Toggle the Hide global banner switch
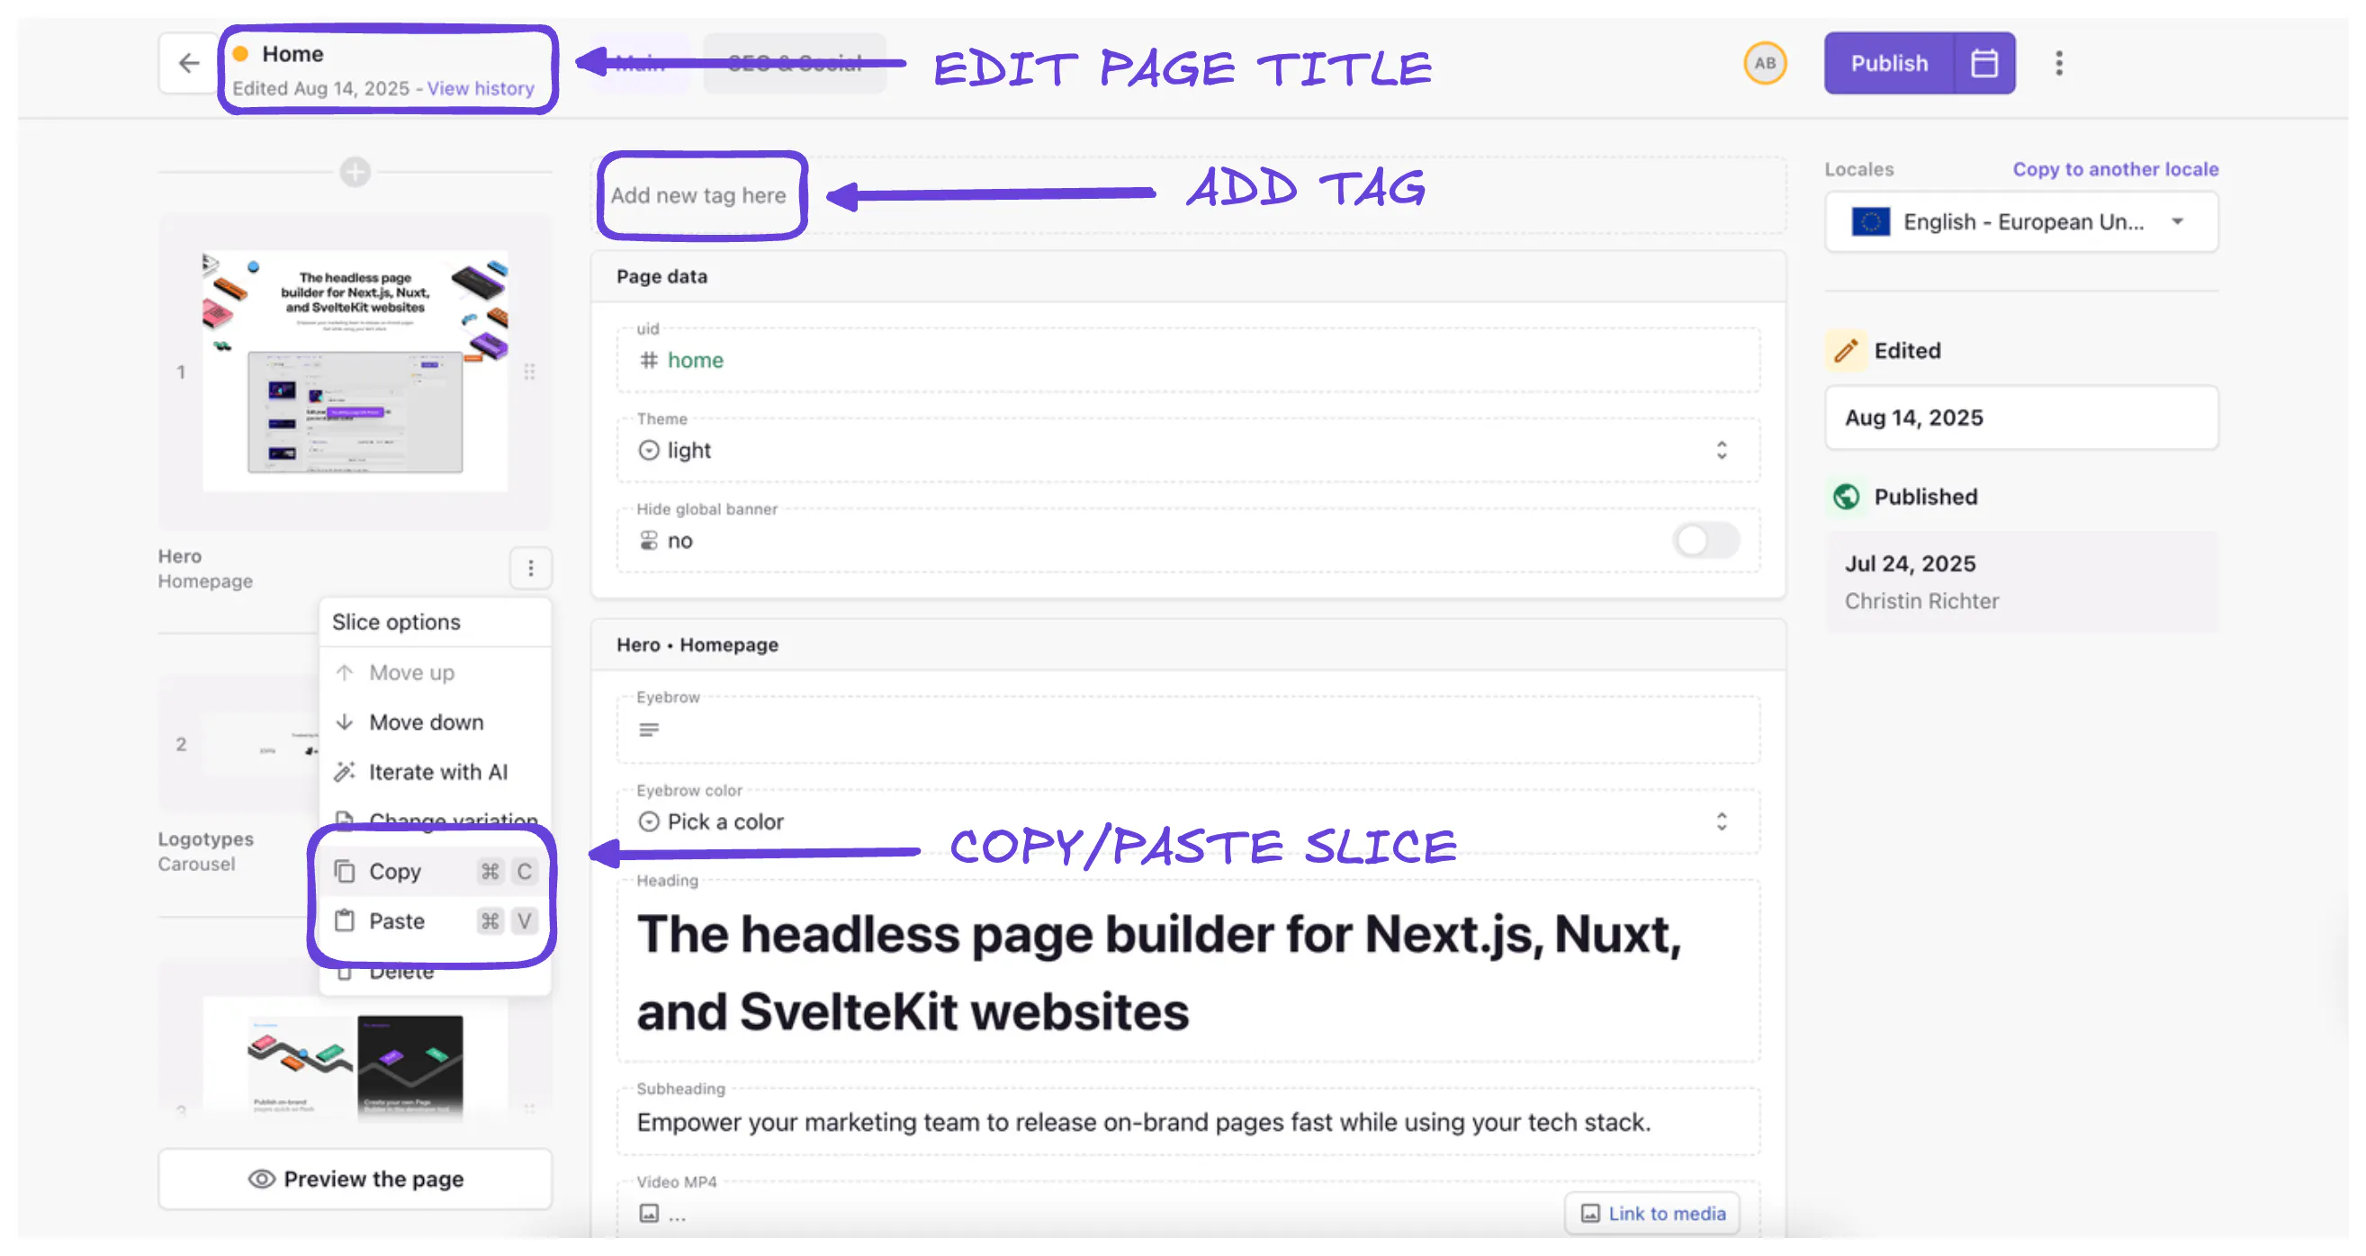Screen dimensions: 2366x1256 [1705, 541]
